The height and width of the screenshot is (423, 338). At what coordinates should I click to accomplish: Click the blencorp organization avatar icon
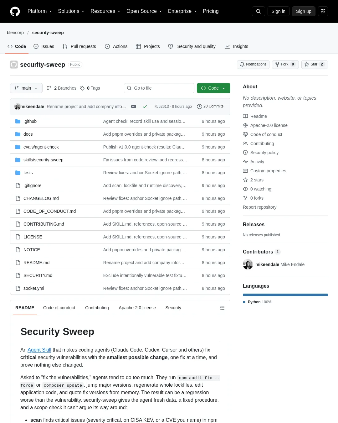14,65
